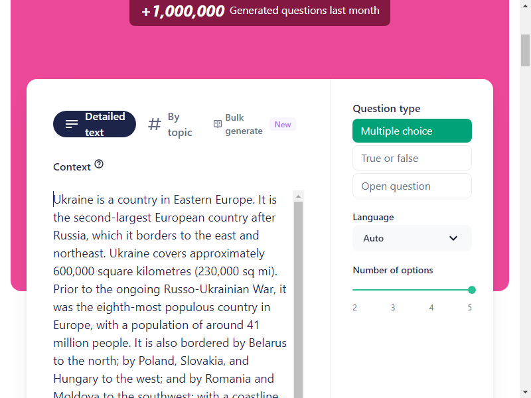Image resolution: width=531 pixels, height=398 pixels.
Task: Click the context scrollbar up arrow
Action: (x=298, y=196)
